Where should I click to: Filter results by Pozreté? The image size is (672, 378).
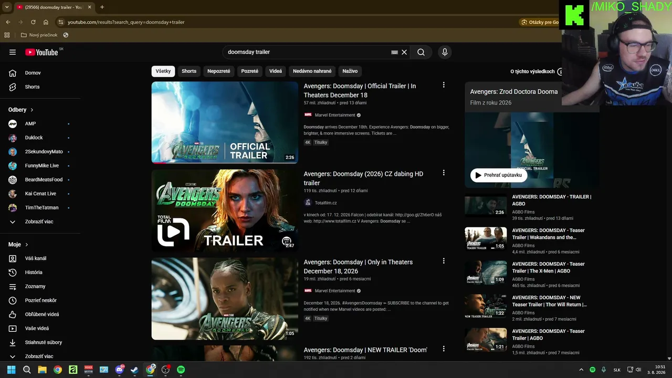pyautogui.click(x=250, y=71)
